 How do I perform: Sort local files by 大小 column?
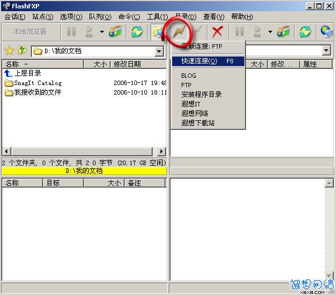(97, 64)
